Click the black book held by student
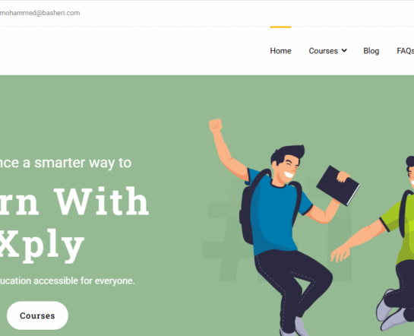This screenshot has height=336, width=414. point(338,185)
